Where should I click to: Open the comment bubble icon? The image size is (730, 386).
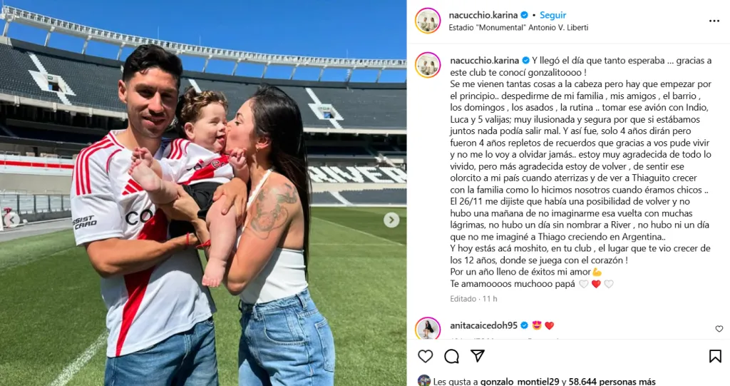point(451,356)
